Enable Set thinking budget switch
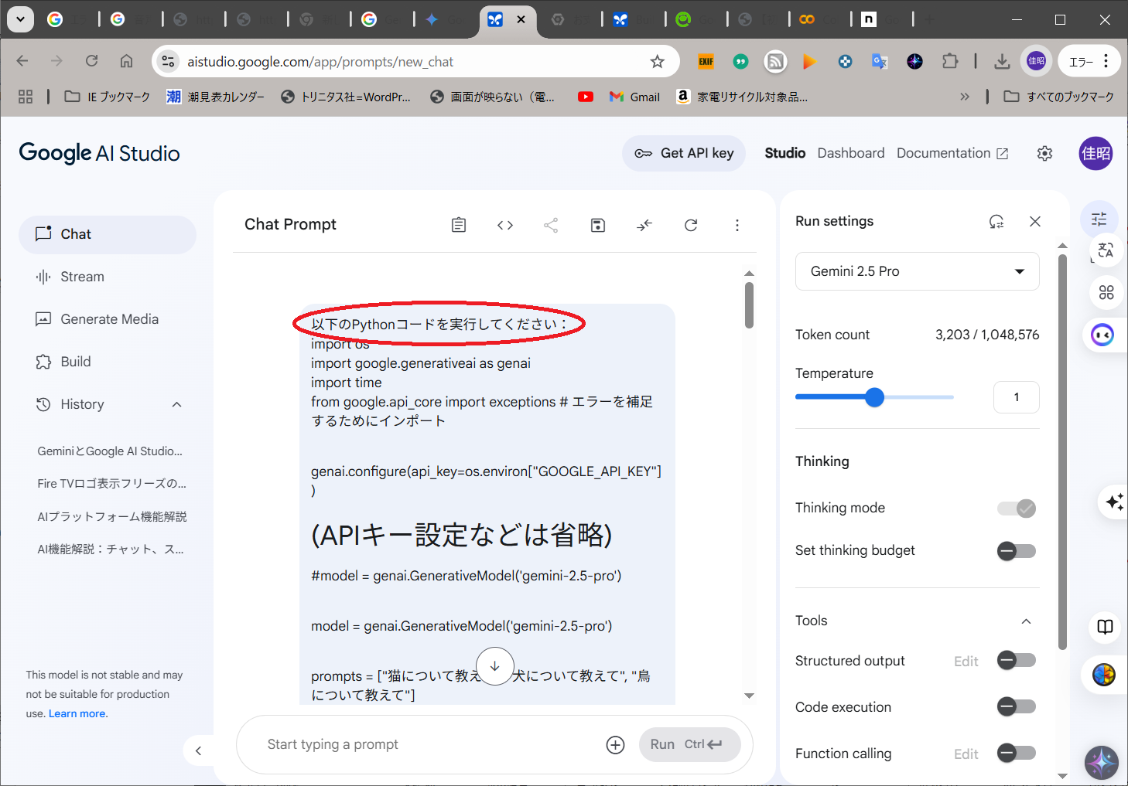Screen dimensions: 1128x786 click(1017, 551)
